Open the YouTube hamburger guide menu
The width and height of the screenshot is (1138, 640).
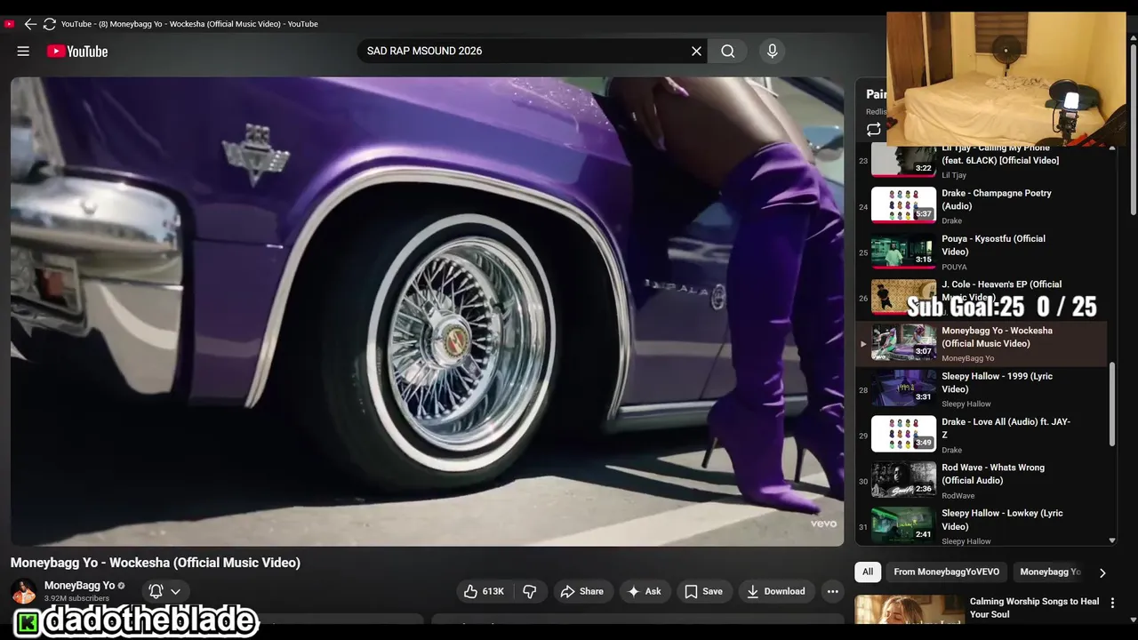(23, 52)
